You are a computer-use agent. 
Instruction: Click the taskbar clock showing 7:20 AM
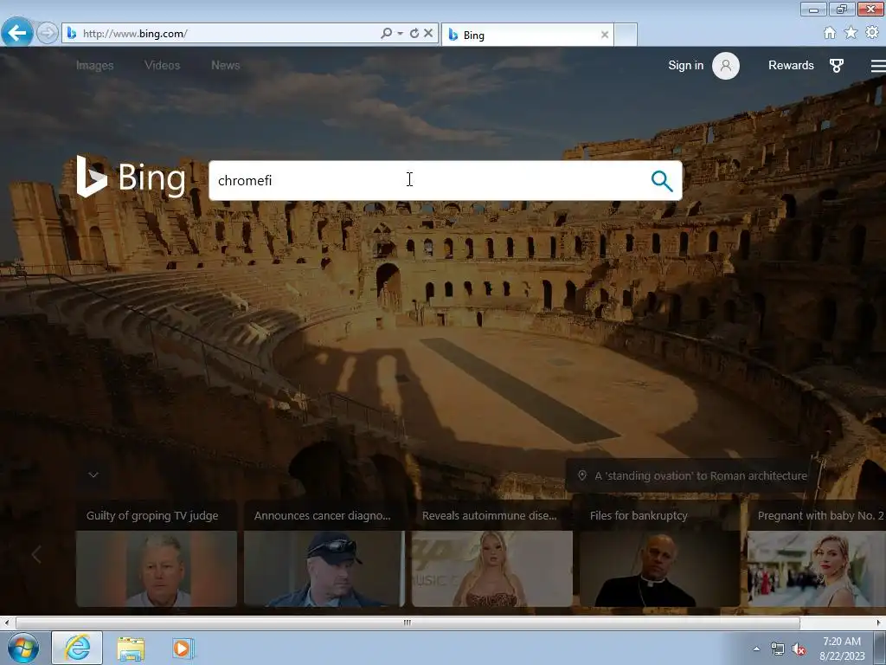pos(842,648)
